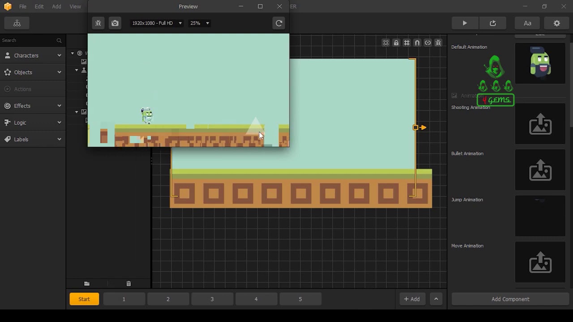Take a screenshot in Preview window

[115, 23]
